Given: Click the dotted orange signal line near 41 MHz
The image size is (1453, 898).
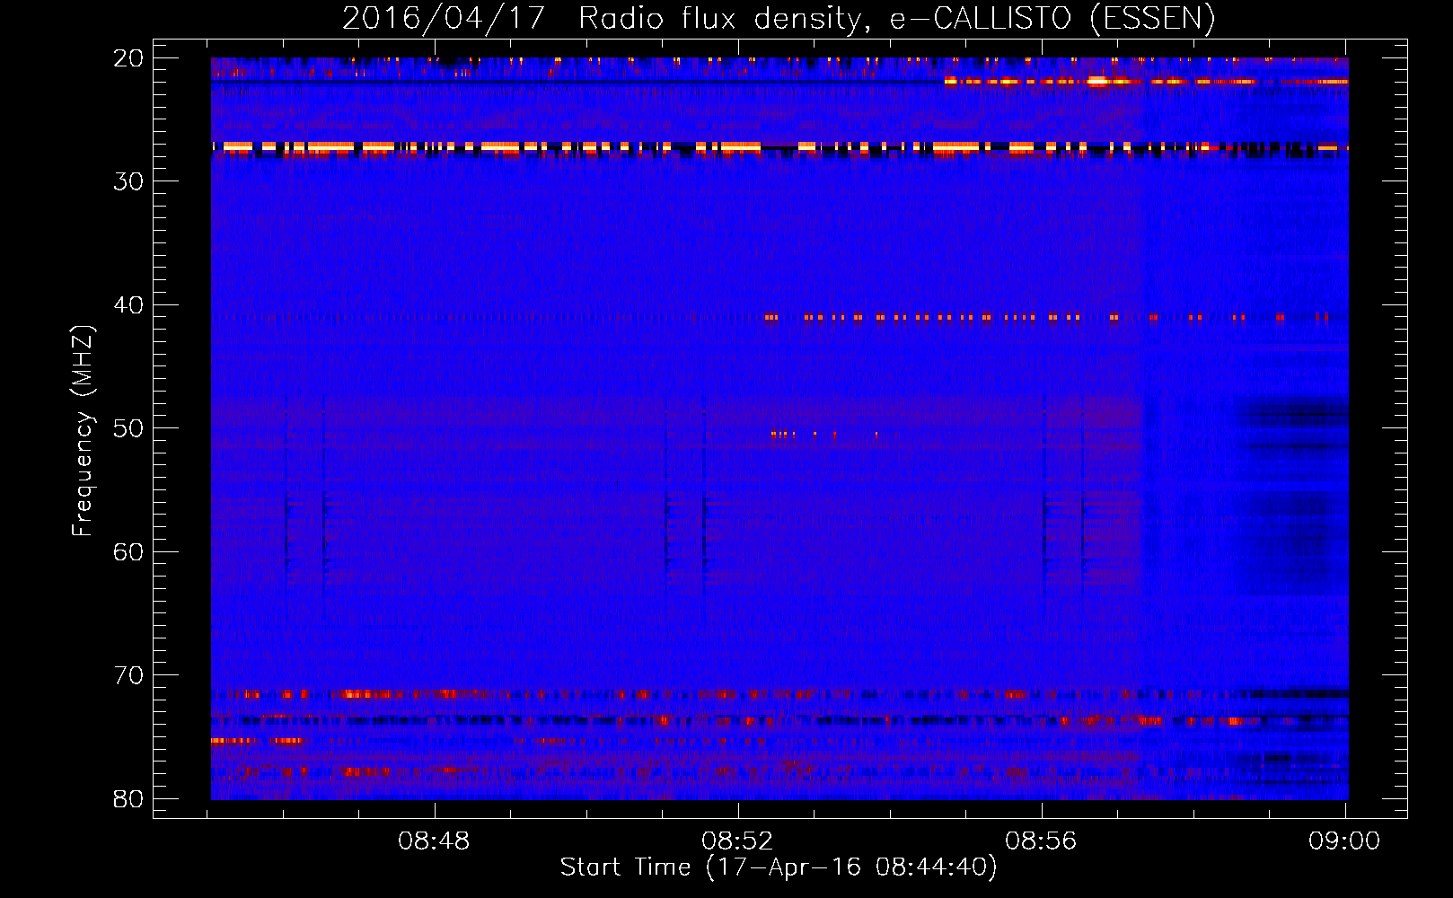Looking at the screenshot, I should tap(1046, 317).
